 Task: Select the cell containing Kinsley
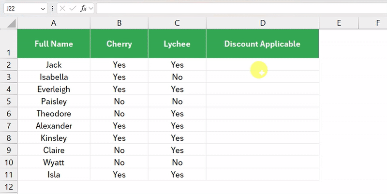pos(54,138)
